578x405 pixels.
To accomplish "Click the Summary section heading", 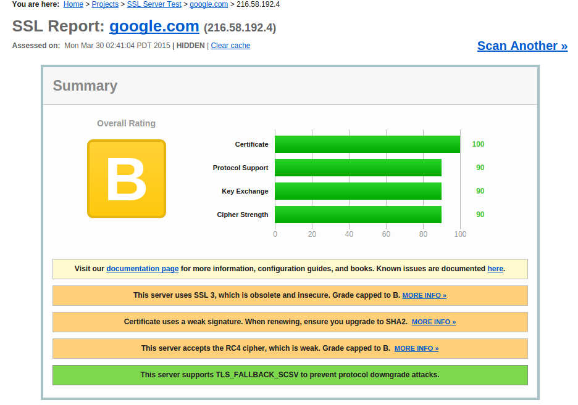I will click(x=85, y=86).
